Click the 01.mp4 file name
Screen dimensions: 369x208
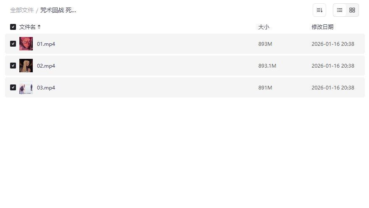46,44
